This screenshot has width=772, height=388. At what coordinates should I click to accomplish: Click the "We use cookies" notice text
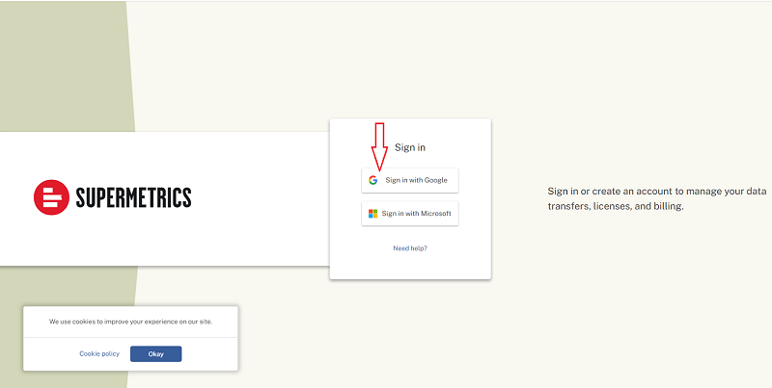tap(130, 322)
